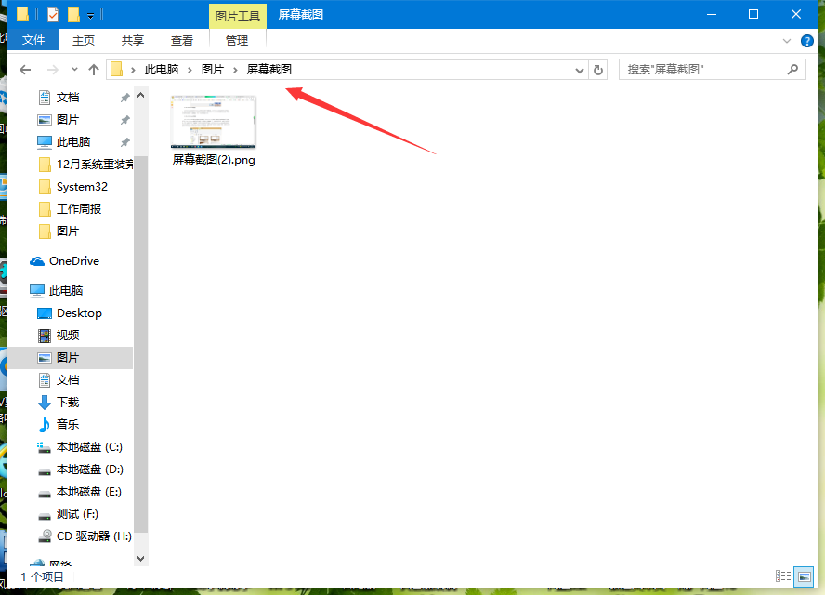Viewport: 825px width, 595px height.
Task: Open quick access toolbar customize dropdown
Action: coord(90,16)
